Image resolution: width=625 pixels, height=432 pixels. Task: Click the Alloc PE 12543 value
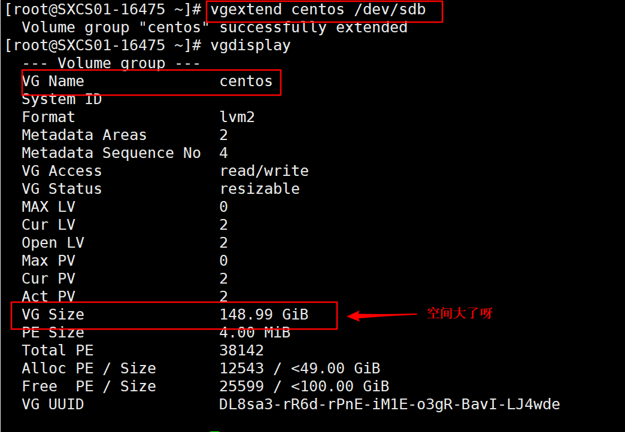(x=241, y=368)
